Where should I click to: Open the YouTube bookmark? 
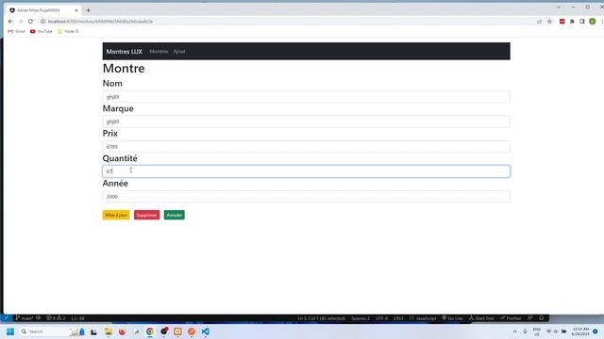pyautogui.click(x=42, y=31)
